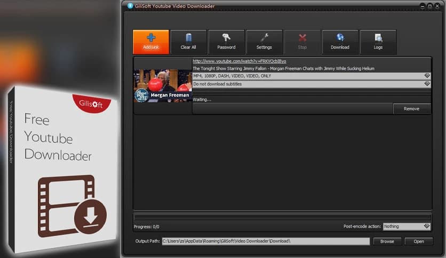Screen dimensions: 446x258
Task: Minimize the GiliSoft downloader window
Action: (423, 6)
